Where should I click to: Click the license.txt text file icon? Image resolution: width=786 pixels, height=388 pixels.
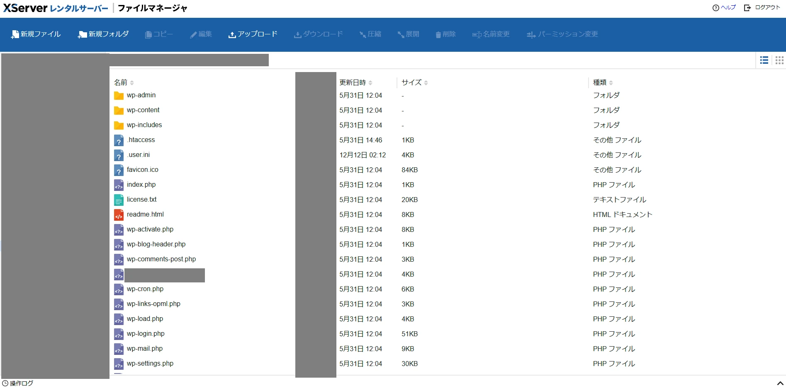(119, 200)
